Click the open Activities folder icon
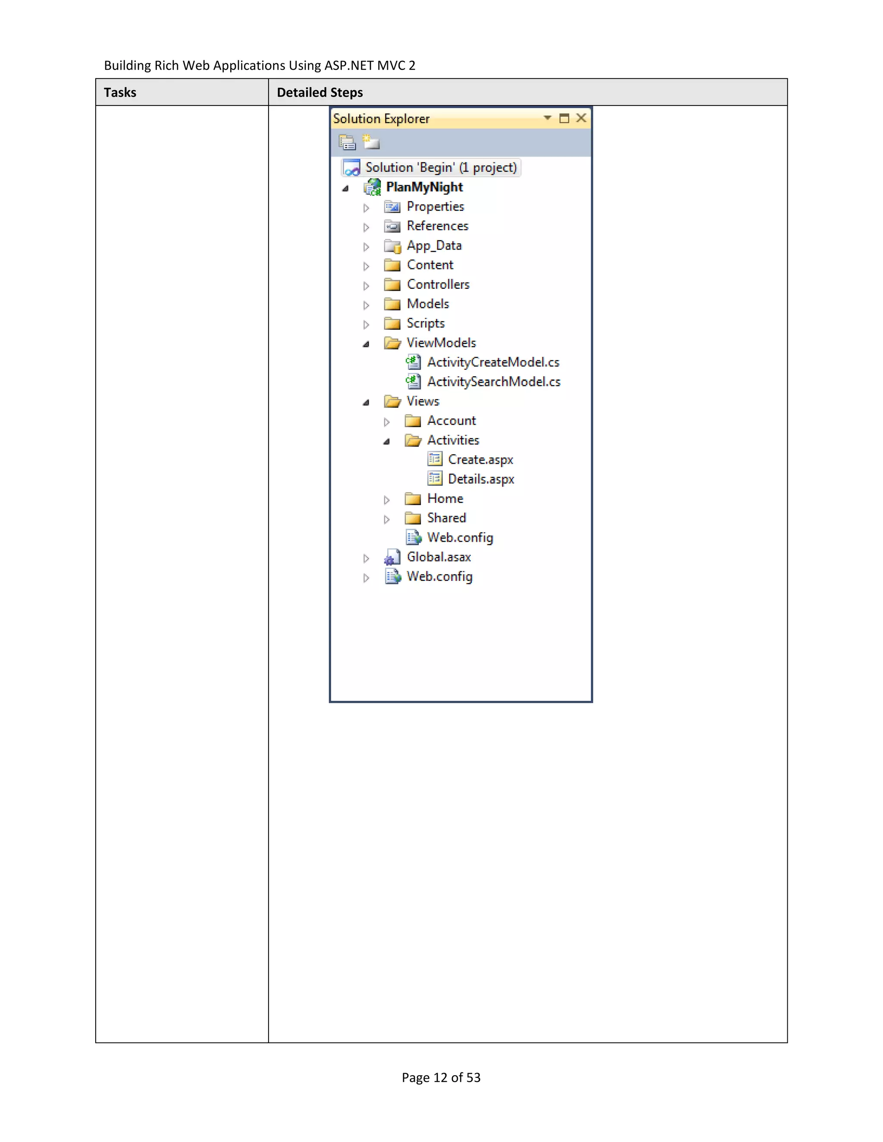Viewport: 883px width, 1142px height. [413, 440]
